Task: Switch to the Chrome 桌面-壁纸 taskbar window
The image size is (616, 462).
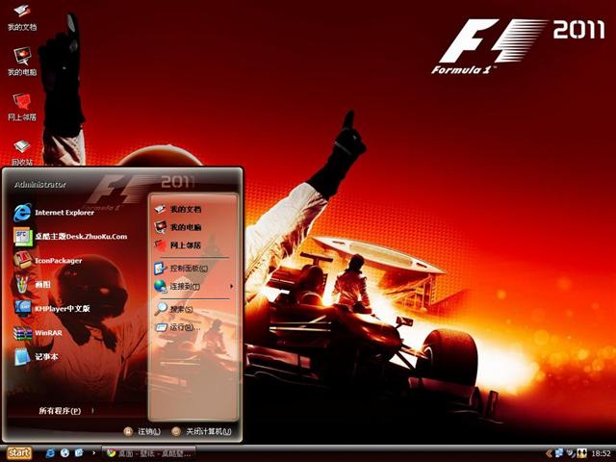Action: pos(149,453)
